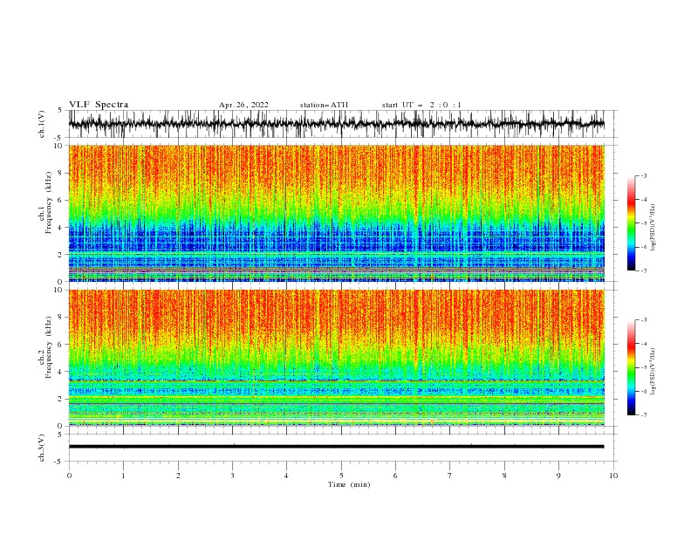Click the '-3' label on ch.1 colorbar
Screen dimensions: 691x534
pos(644,175)
